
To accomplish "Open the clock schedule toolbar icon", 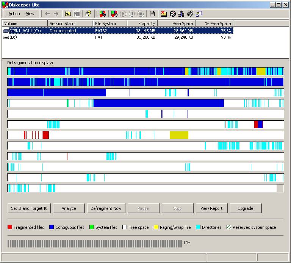I will pos(173,14).
